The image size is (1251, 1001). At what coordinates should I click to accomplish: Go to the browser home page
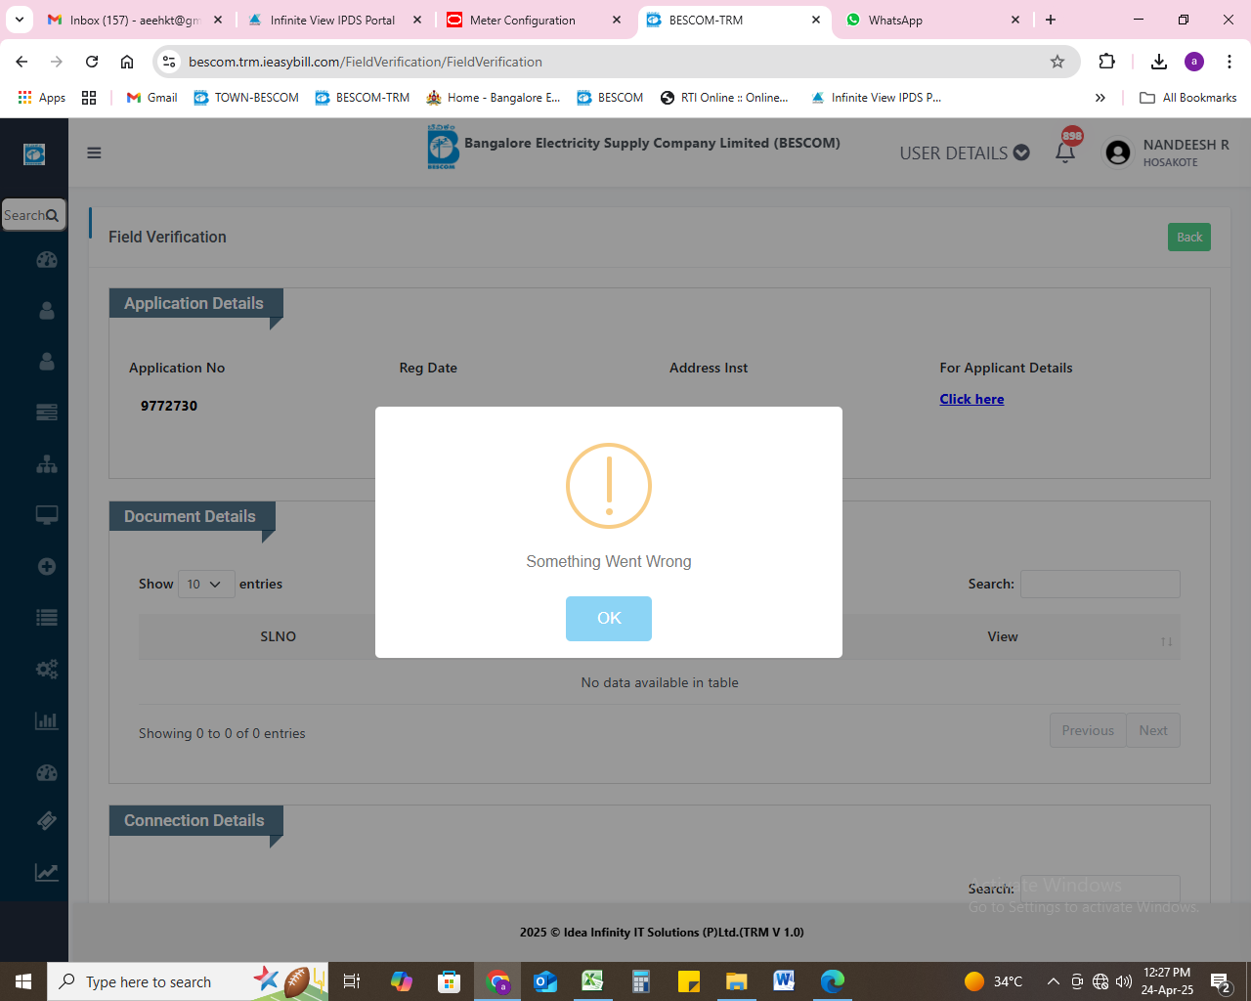pos(127,62)
